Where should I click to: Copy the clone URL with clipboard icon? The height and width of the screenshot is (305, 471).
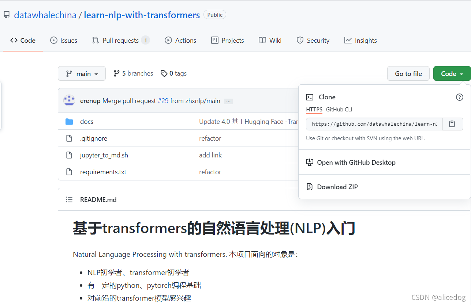click(453, 124)
